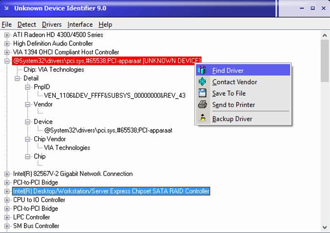Select VEN_1106&DEV_FFFF hardware ID line
The height and width of the screenshot is (233, 330).
115,96
